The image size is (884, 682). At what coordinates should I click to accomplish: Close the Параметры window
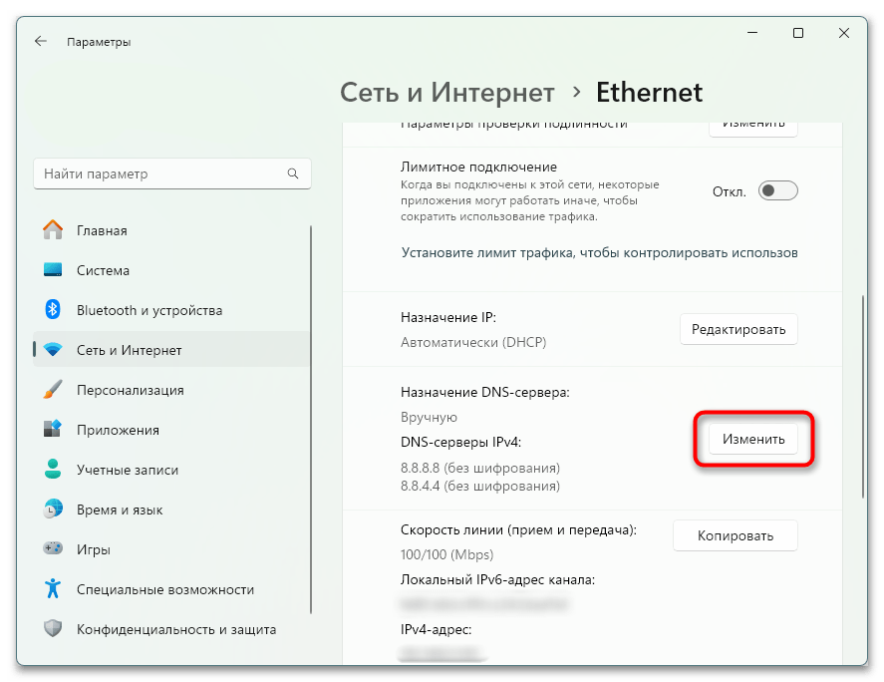click(x=844, y=33)
